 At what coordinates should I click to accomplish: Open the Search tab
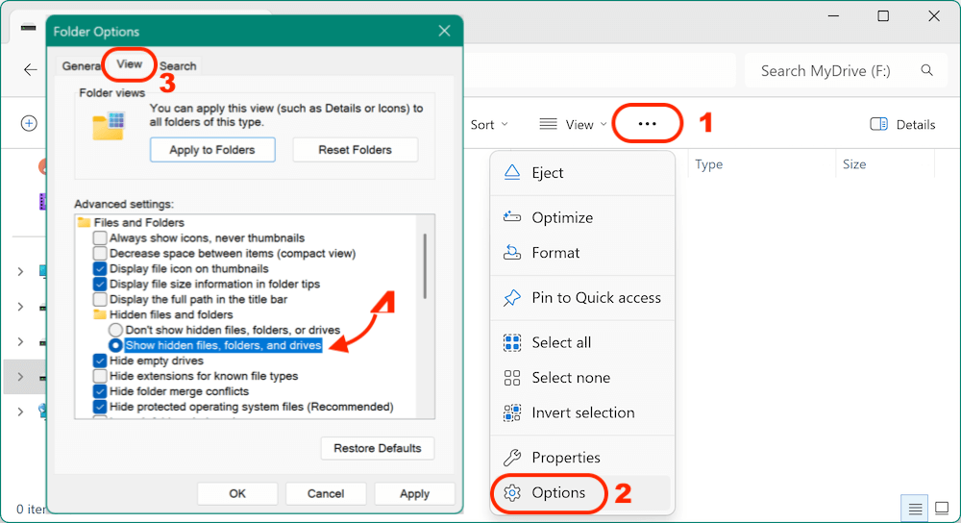click(178, 65)
